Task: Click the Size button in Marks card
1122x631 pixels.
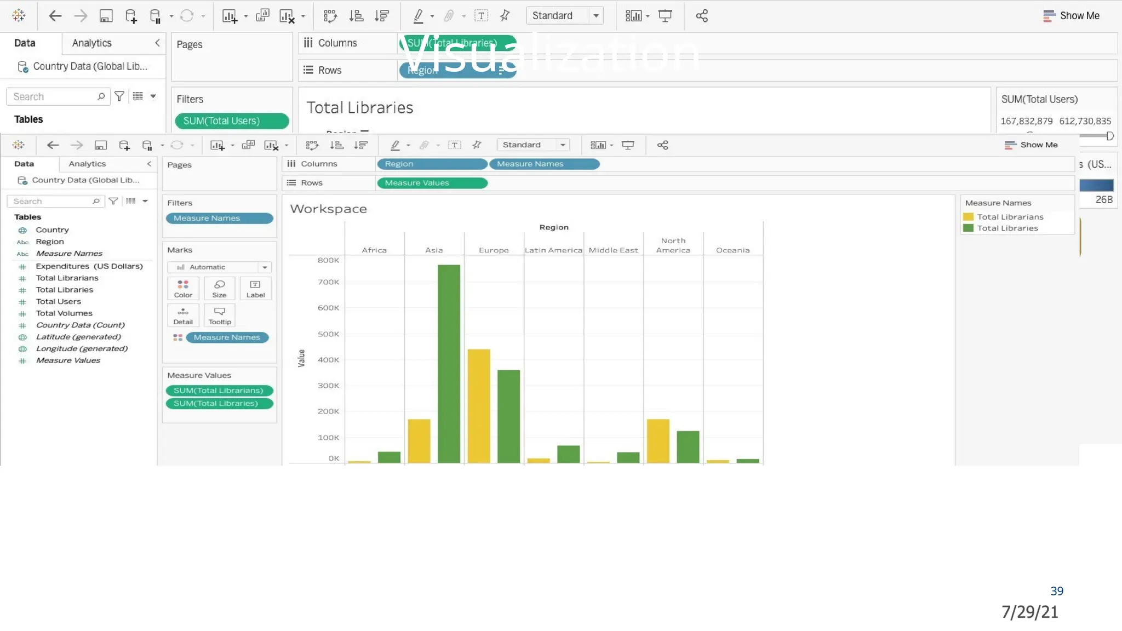Action: click(x=219, y=288)
